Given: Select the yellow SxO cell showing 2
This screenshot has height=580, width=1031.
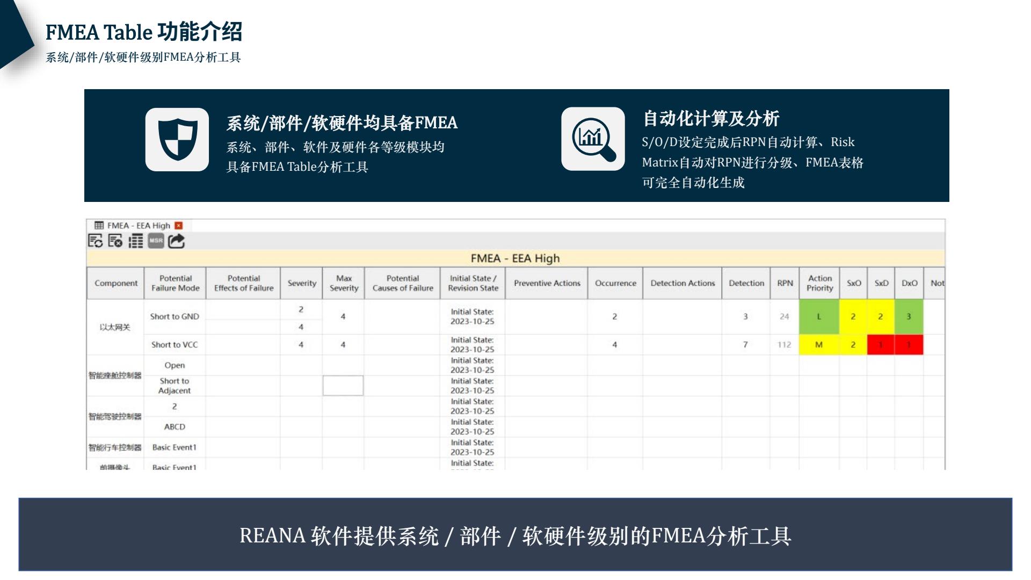Looking at the screenshot, I should (x=853, y=317).
